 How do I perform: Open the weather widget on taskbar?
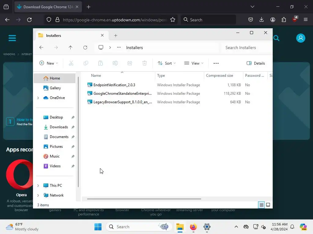click(x=22, y=227)
